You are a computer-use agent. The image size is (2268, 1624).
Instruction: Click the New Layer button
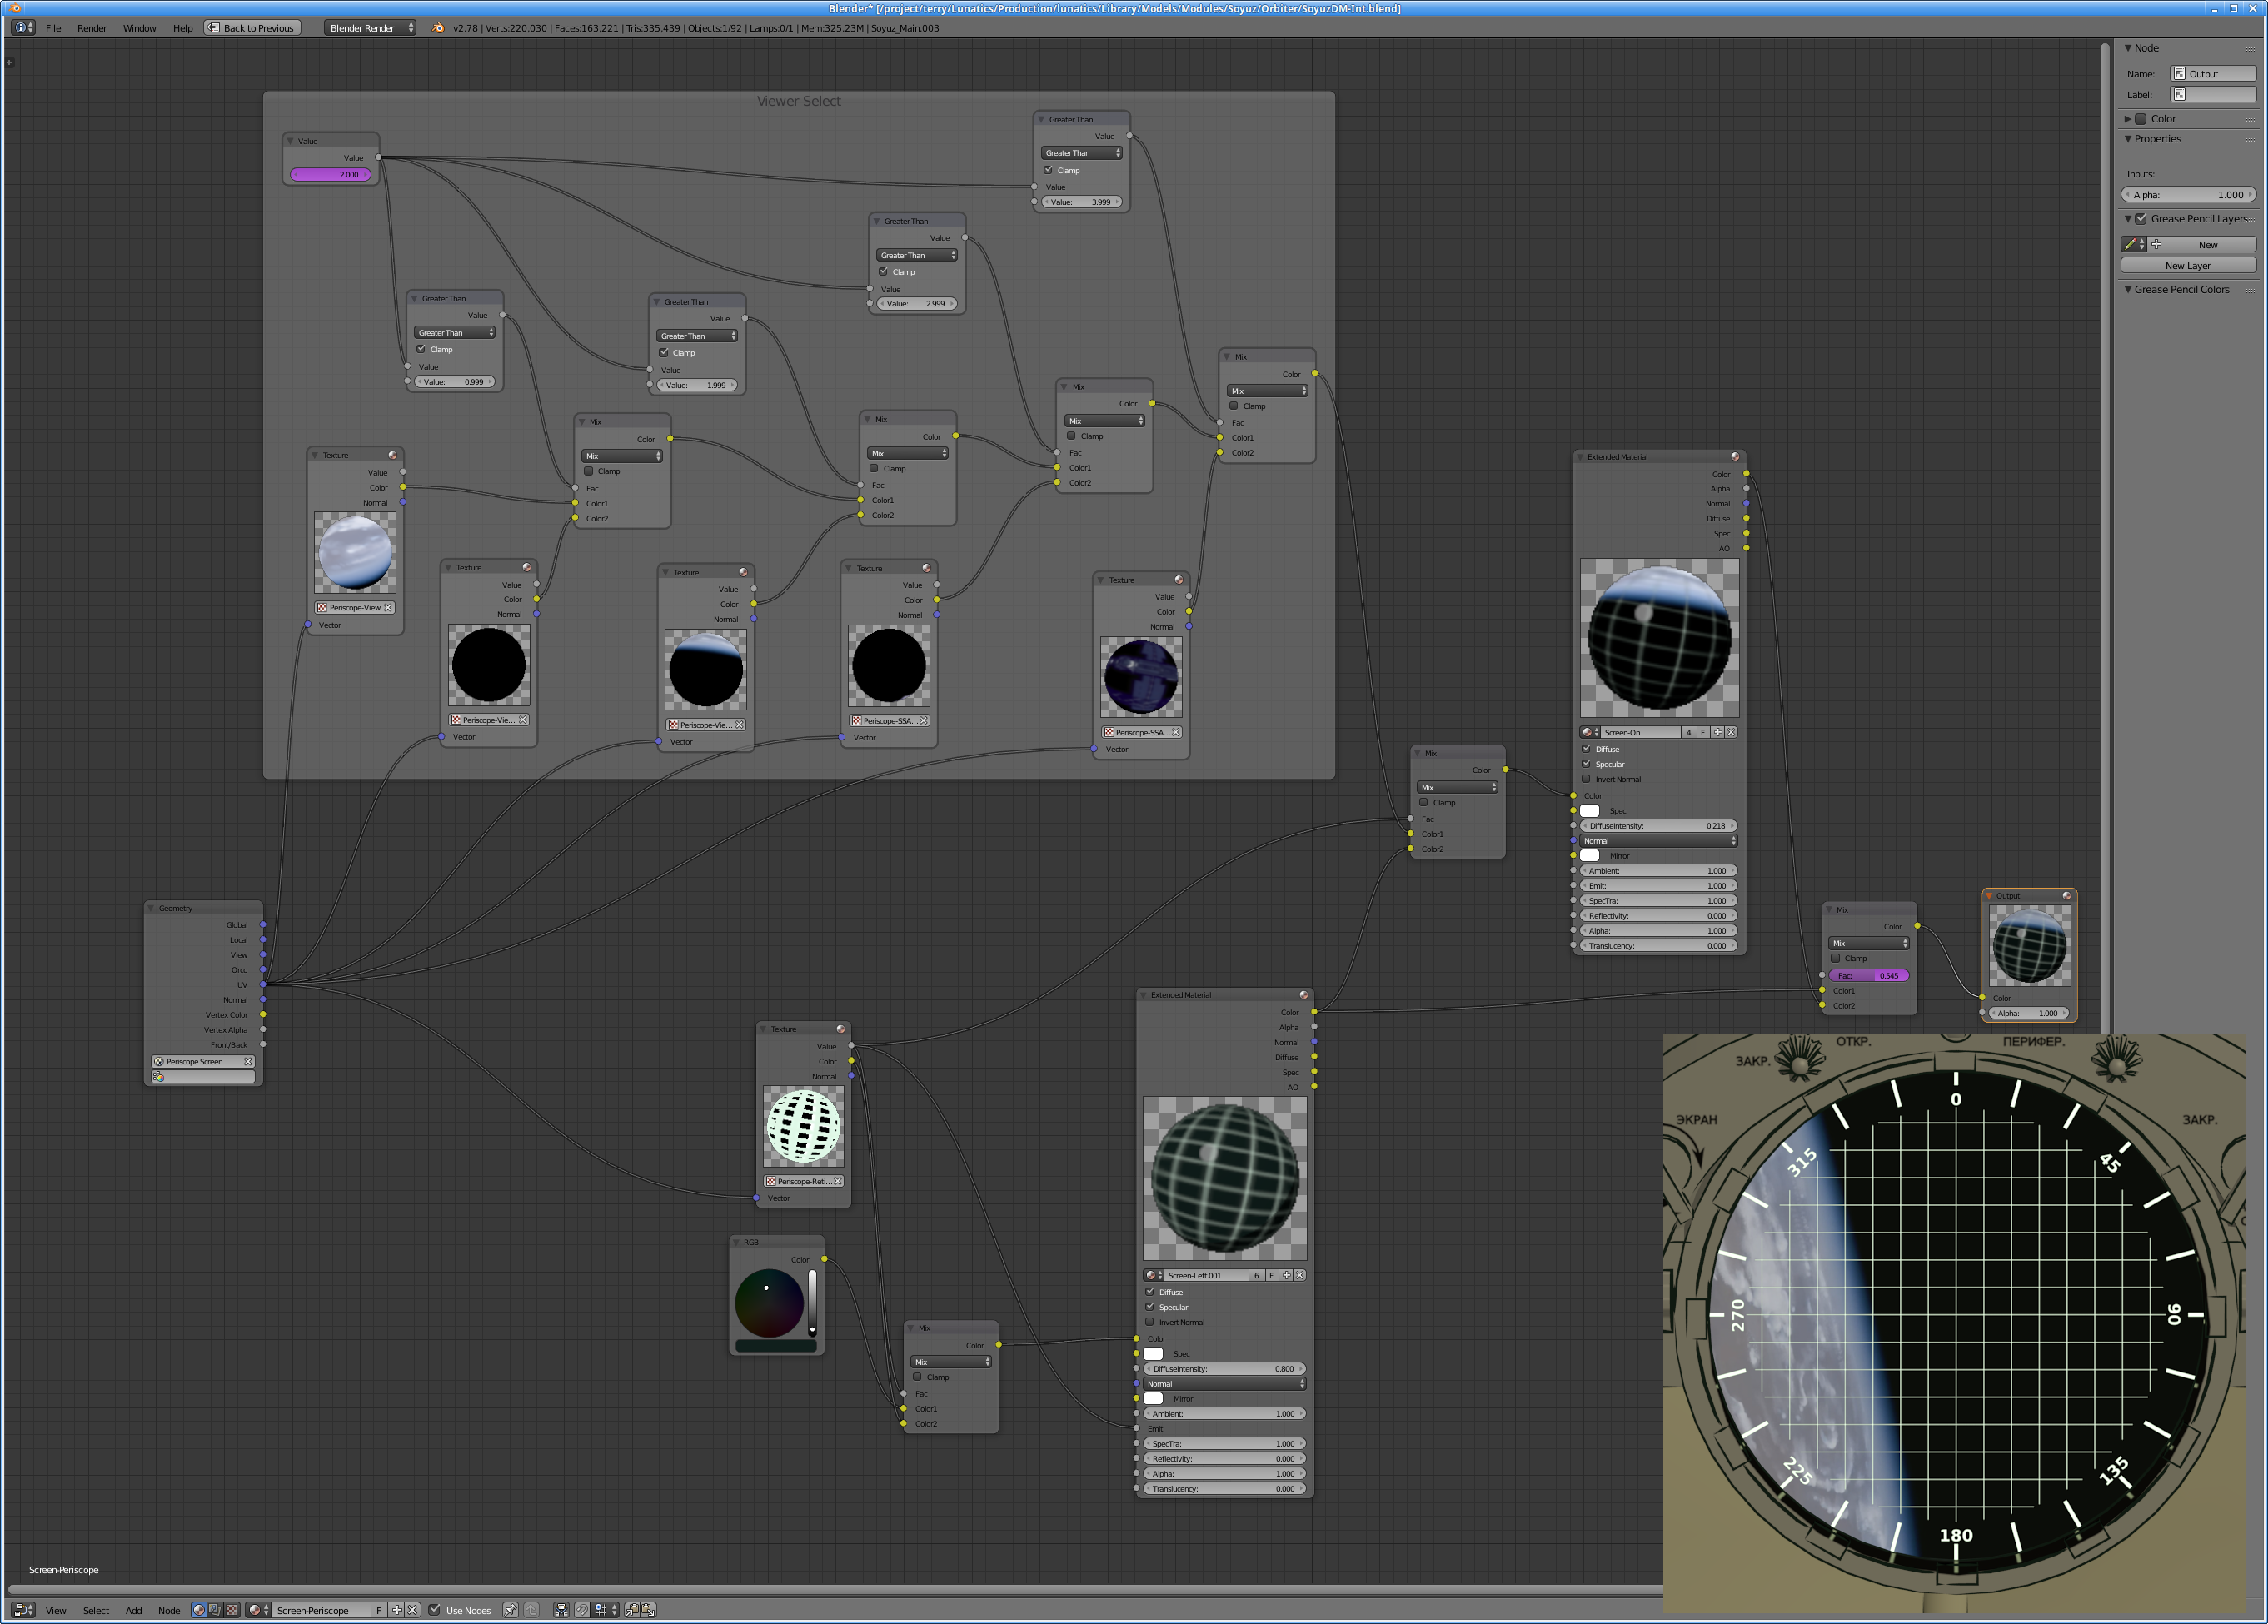(2187, 266)
